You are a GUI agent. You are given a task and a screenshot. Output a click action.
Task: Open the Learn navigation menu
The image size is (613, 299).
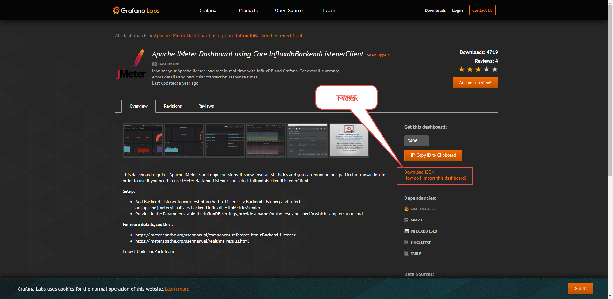tap(329, 11)
